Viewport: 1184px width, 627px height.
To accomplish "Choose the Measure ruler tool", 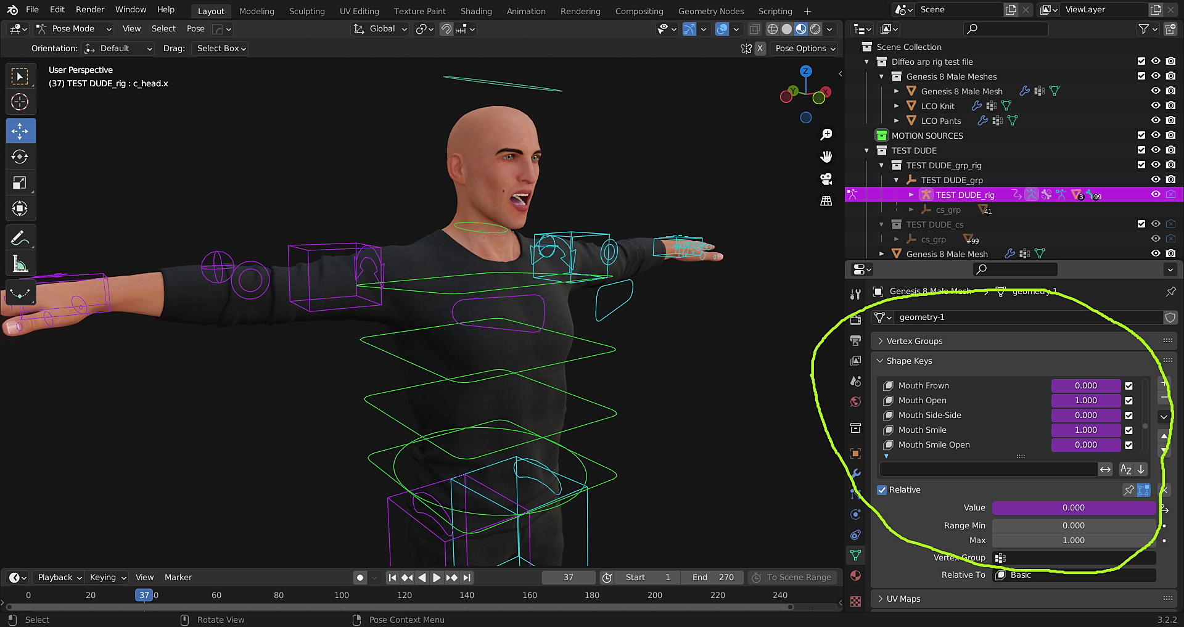I will 20,264.
